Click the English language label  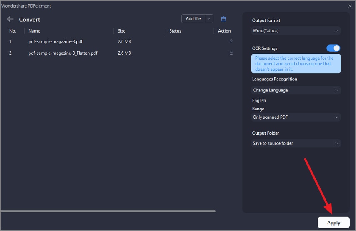coord(259,100)
